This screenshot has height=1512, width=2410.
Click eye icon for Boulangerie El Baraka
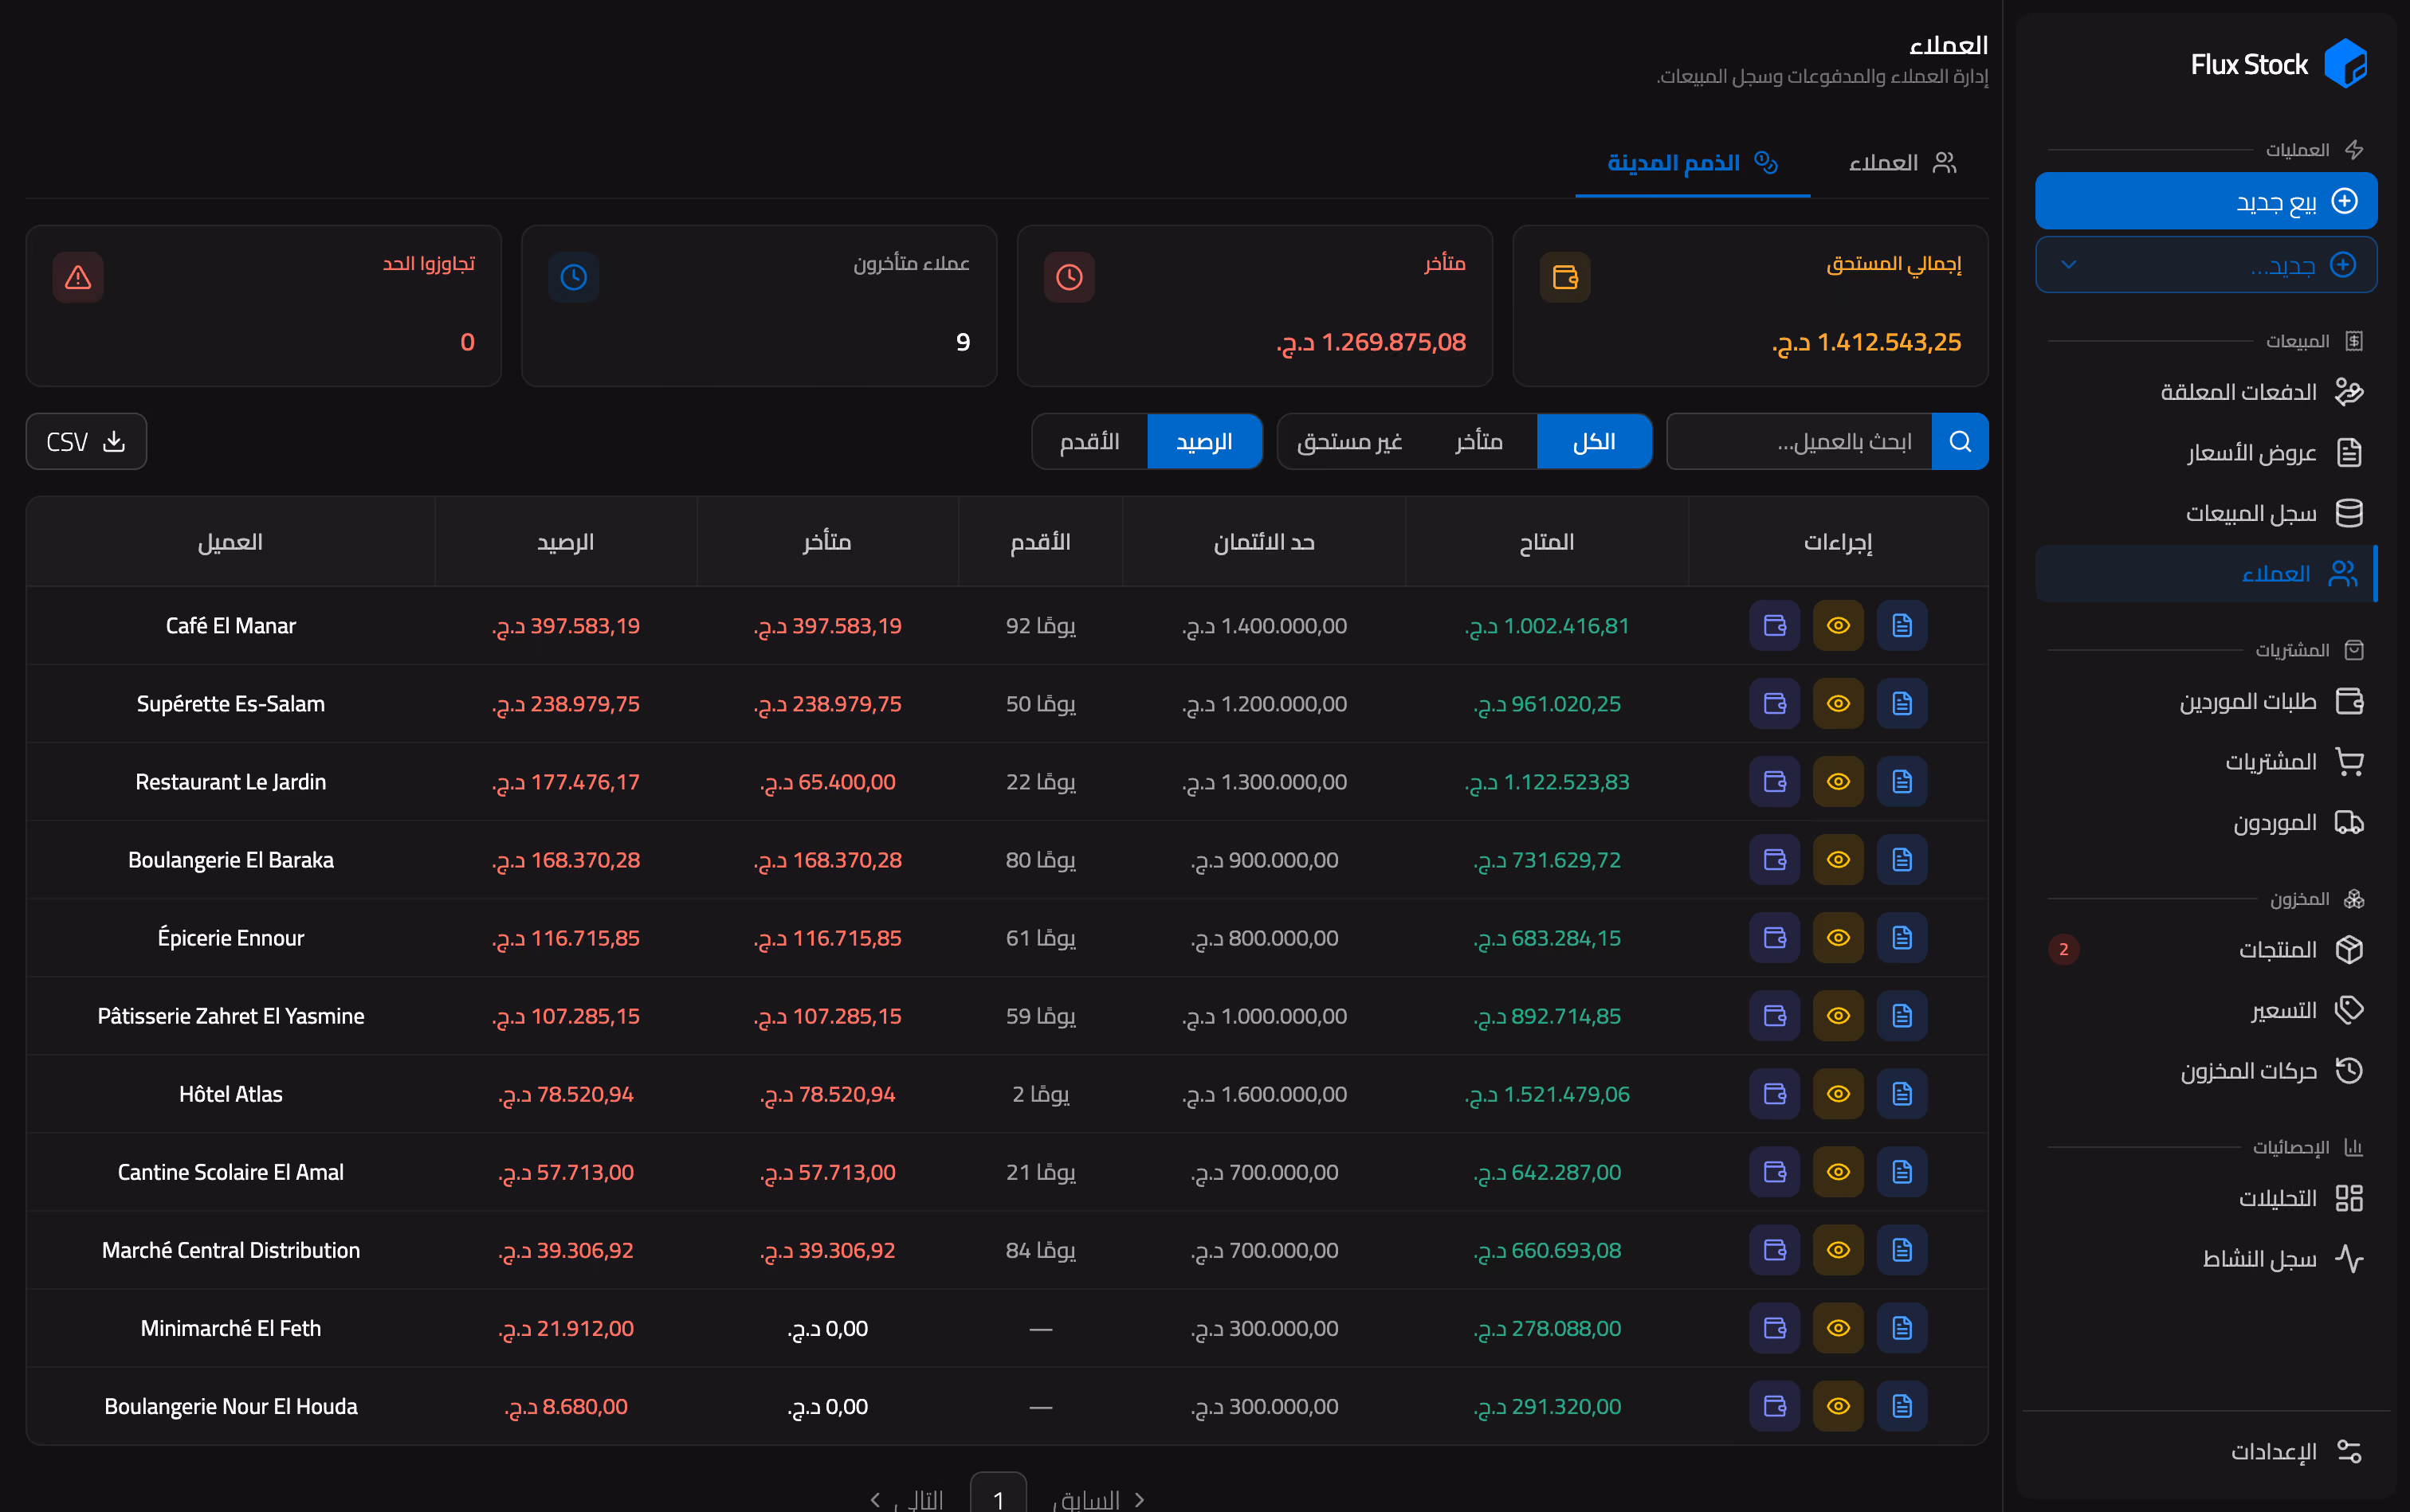pos(1838,860)
